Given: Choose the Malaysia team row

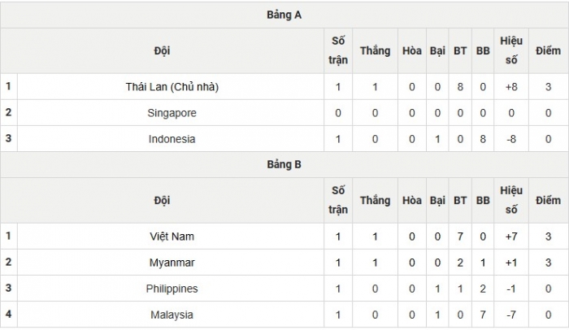Looking at the screenshot, I should pos(172,315).
